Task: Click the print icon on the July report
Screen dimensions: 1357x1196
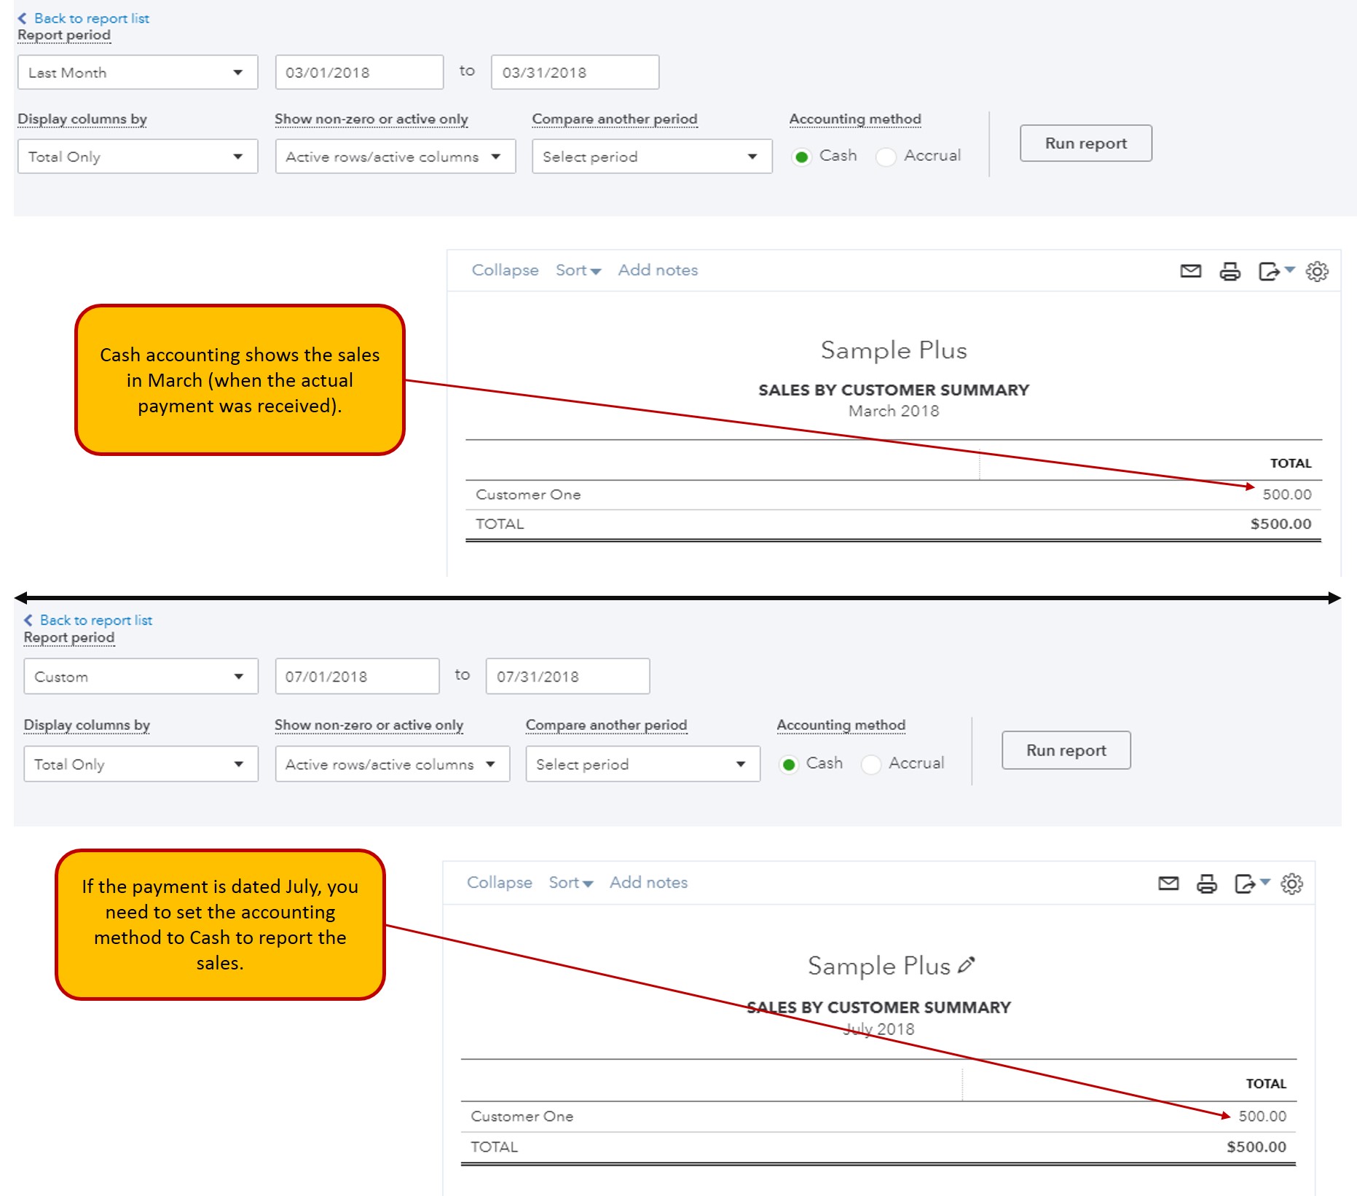Action: 1208,883
